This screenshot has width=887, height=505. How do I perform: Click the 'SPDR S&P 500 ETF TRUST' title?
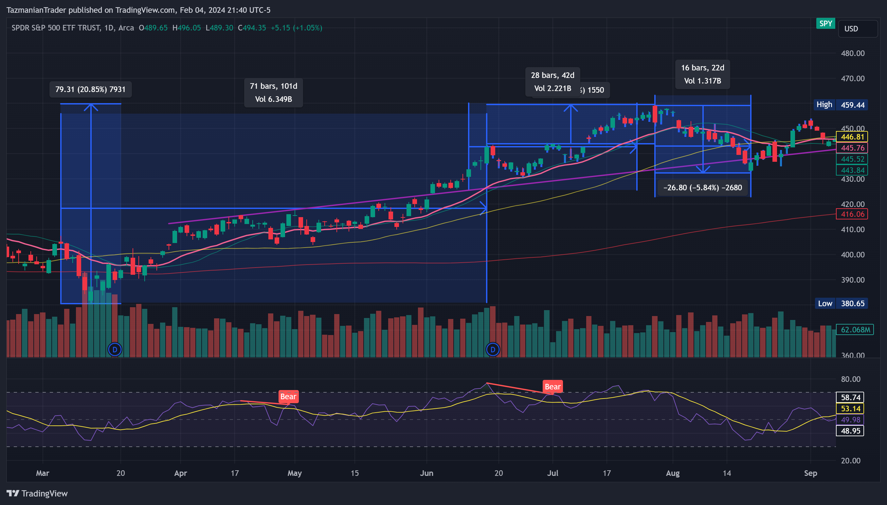(56, 28)
